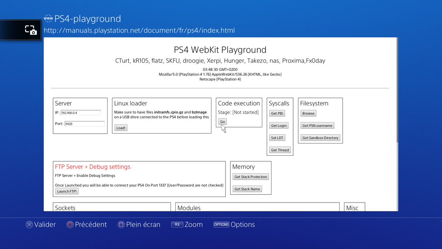Click the Get Thread button
442x249 pixels.
click(280, 150)
